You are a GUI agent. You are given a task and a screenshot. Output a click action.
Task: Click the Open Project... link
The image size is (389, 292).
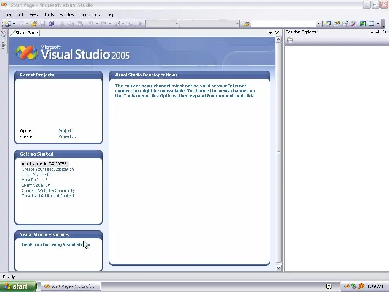67,131
